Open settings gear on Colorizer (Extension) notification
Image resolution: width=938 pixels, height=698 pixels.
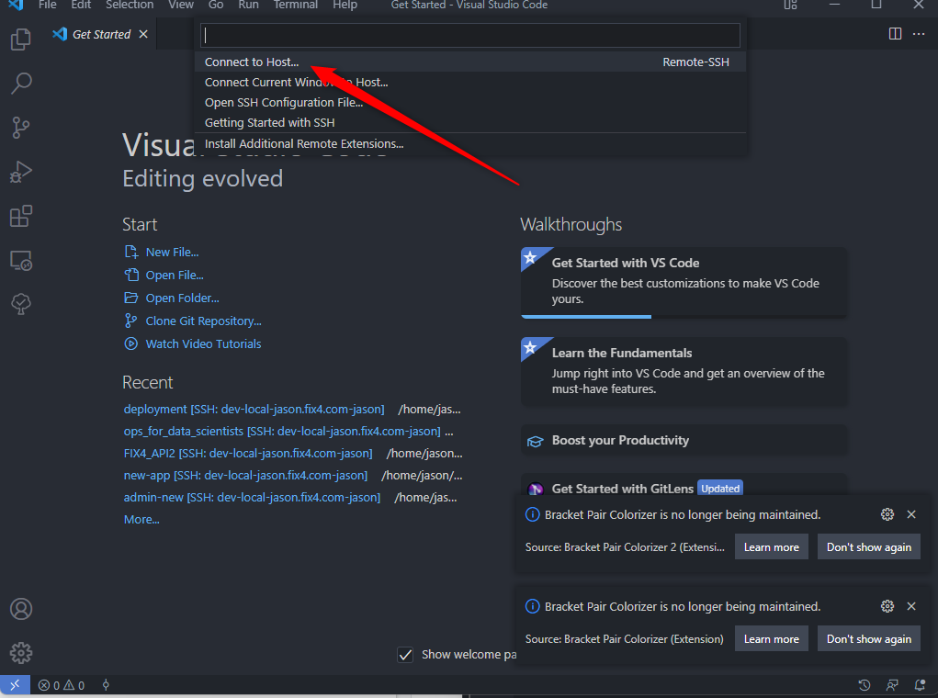887,606
